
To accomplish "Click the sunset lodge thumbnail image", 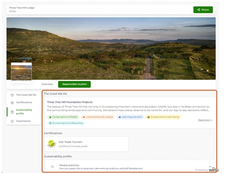I will [21, 73].
